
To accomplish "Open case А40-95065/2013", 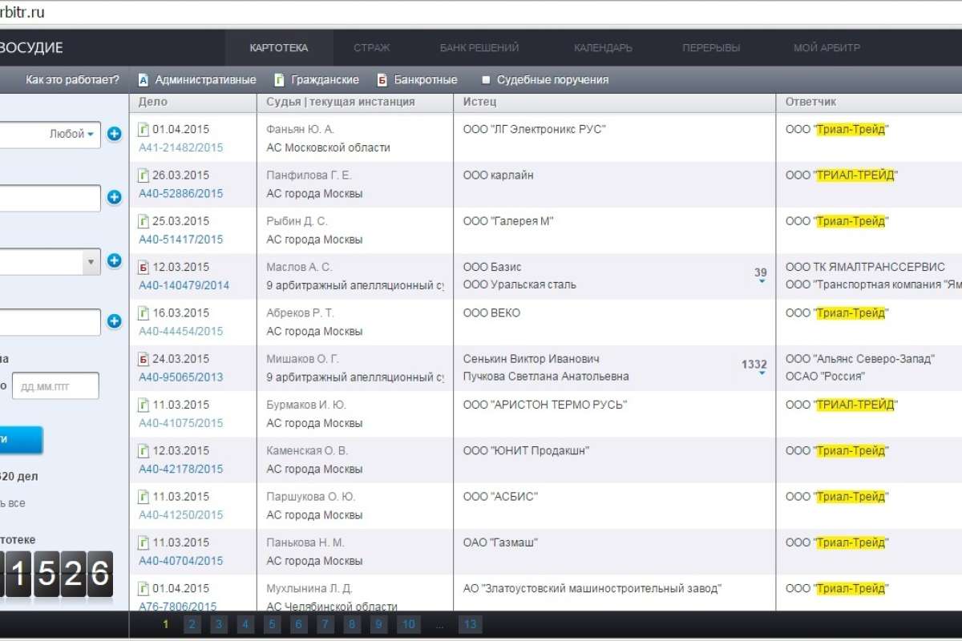I will point(181,377).
